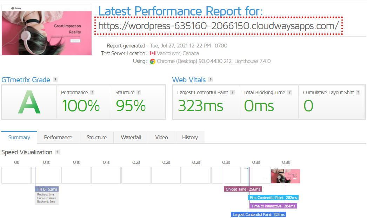Click the Time to Interactive: 284ms marker

click(273, 206)
